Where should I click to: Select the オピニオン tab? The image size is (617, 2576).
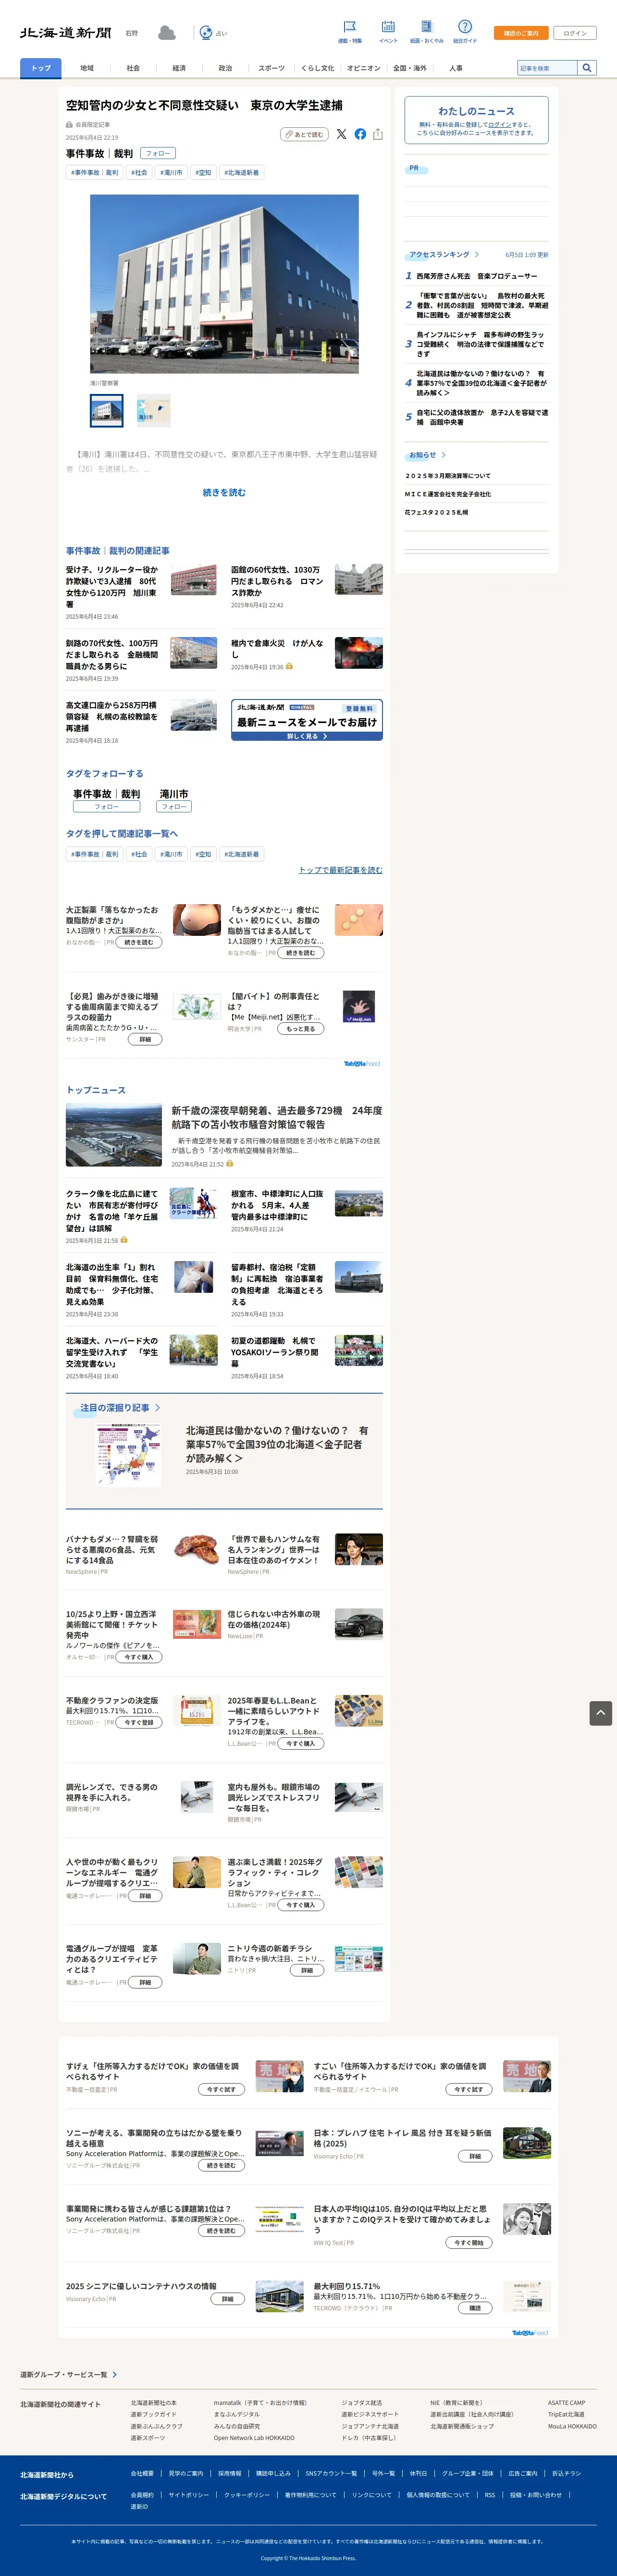coord(364,68)
